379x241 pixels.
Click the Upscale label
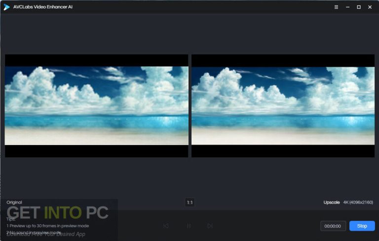[x=331, y=203]
